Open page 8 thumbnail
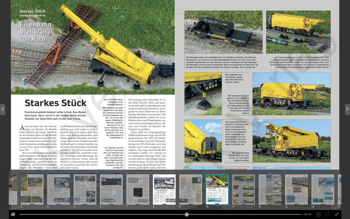This screenshot has width=350, height=219. click(x=164, y=190)
